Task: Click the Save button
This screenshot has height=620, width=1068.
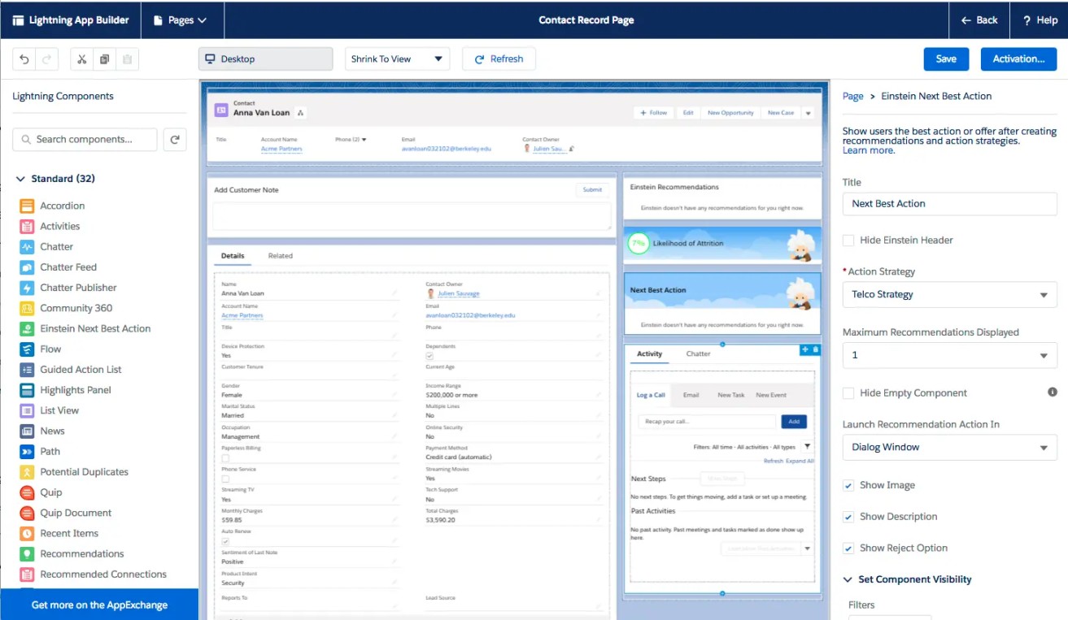Action: [x=946, y=59]
